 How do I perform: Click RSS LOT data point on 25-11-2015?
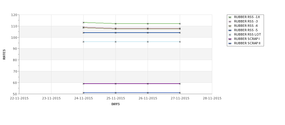pyautogui.click(x=115, y=42)
